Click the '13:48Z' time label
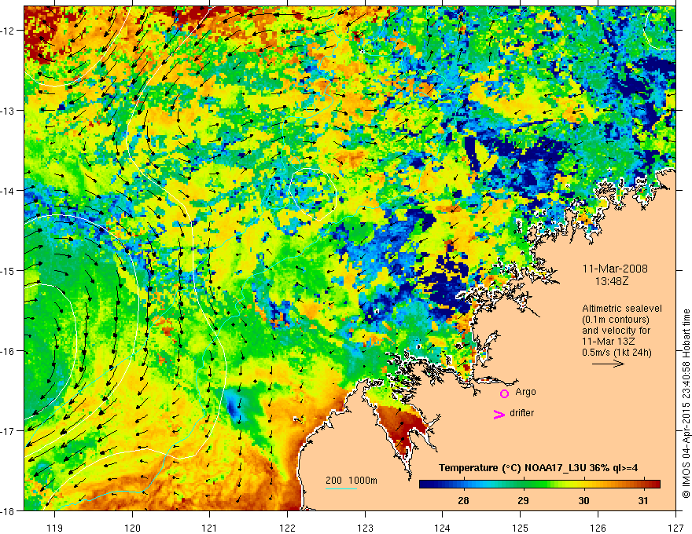The height and width of the screenshot is (534, 692). [x=611, y=280]
